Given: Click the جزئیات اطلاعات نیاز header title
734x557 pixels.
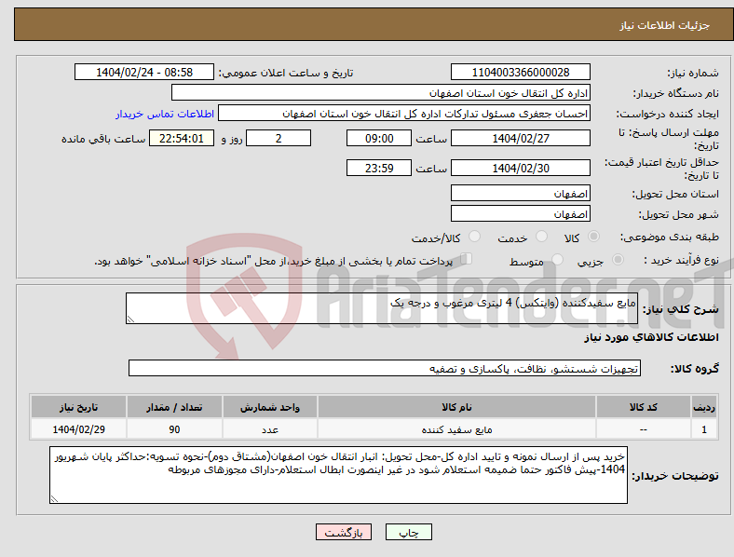Looking at the screenshot, I should point(665,25).
